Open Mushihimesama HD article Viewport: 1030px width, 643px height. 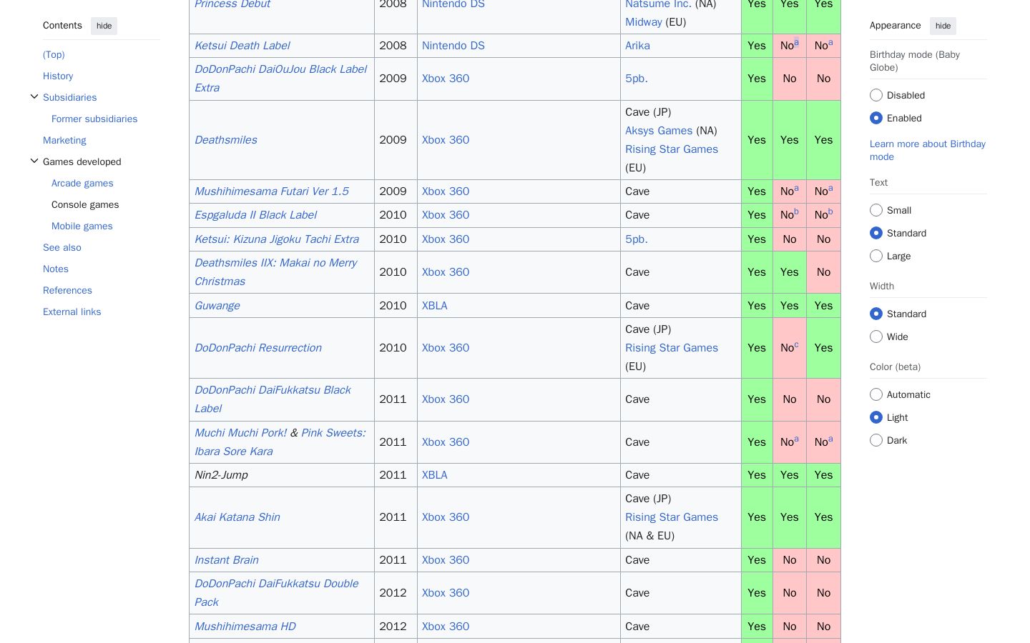(x=245, y=627)
